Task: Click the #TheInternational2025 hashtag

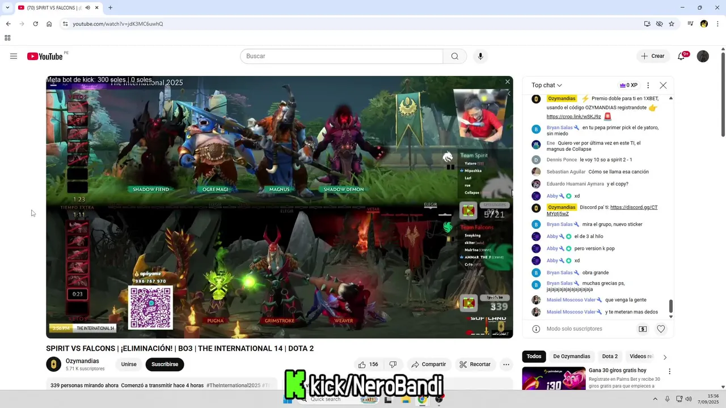Action: (x=233, y=385)
